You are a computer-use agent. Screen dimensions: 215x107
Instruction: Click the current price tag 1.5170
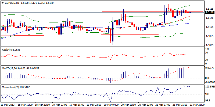click(209, 12)
